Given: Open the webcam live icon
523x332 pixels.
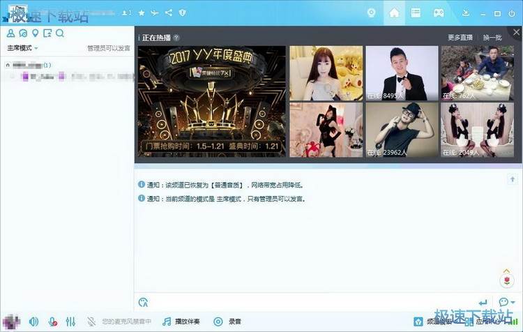Looking at the screenshot, I should (371, 13).
